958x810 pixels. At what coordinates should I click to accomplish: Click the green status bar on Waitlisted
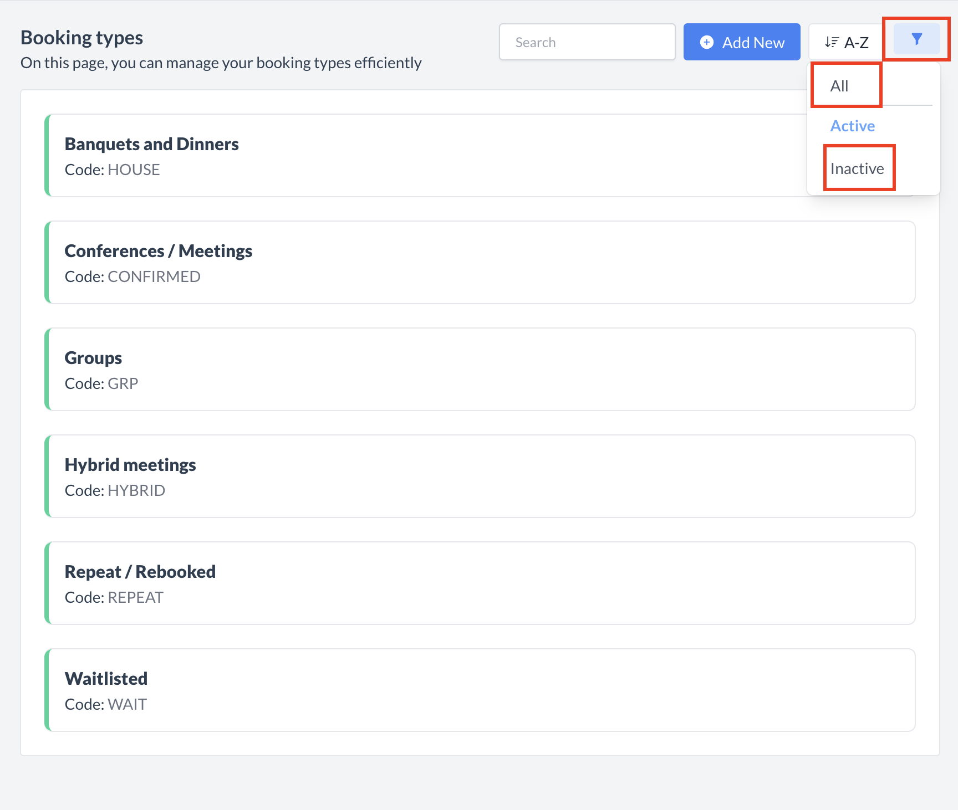47,690
